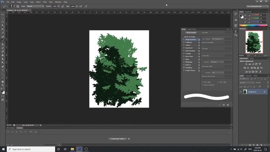Add a Threshold adjustment

click(x=253, y=72)
